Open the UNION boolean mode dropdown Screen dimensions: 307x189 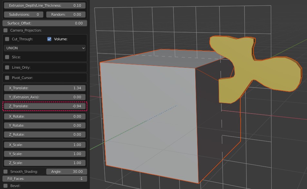coord(45,48)
